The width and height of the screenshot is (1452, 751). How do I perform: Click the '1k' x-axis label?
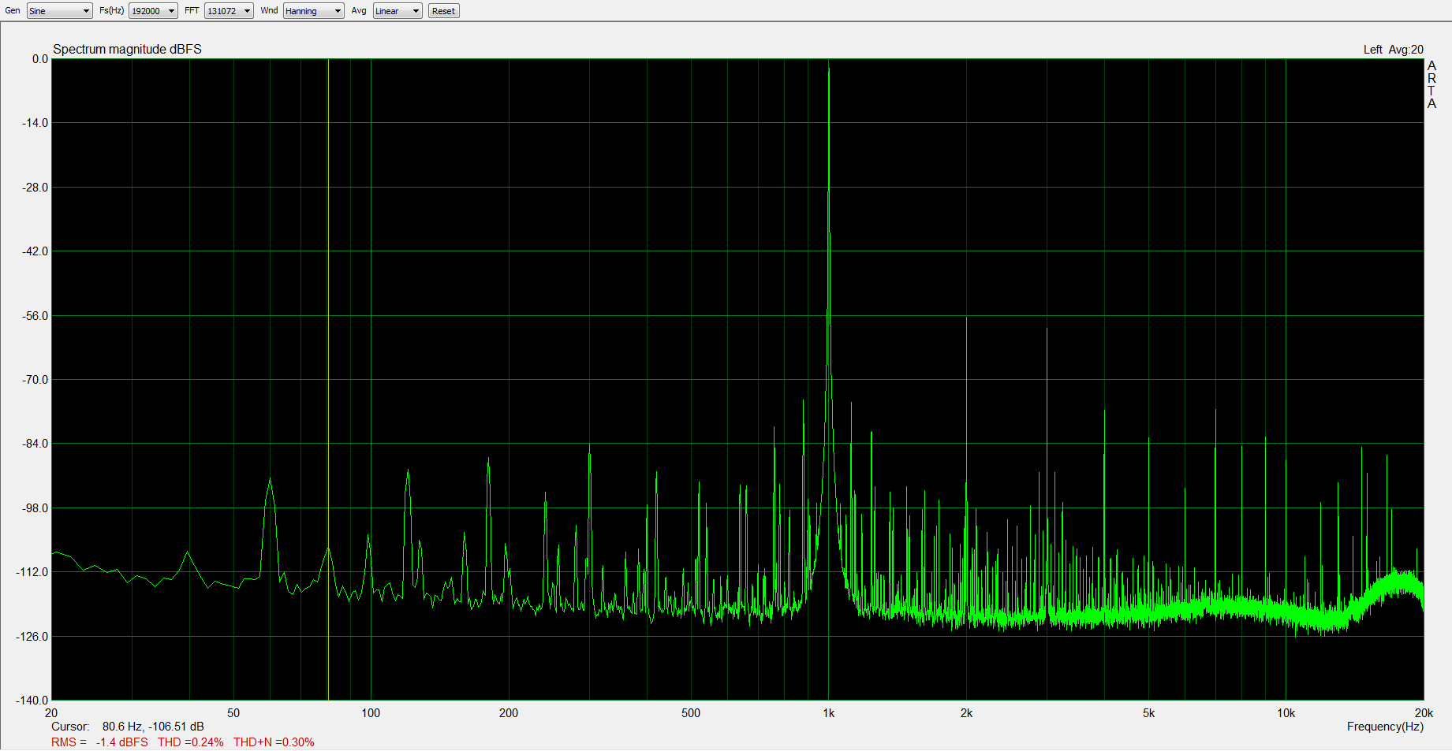(x=828, y=713)
